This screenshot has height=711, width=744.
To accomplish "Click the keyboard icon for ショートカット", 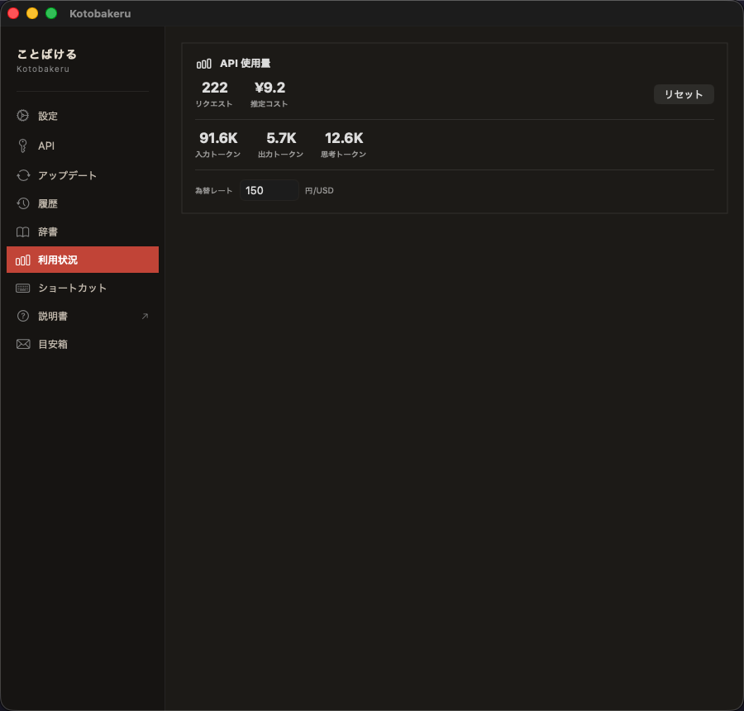I will coord(23,288).
